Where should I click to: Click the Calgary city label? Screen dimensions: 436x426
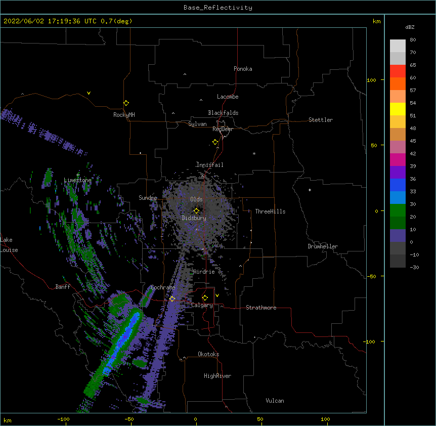tap(202, 305)
